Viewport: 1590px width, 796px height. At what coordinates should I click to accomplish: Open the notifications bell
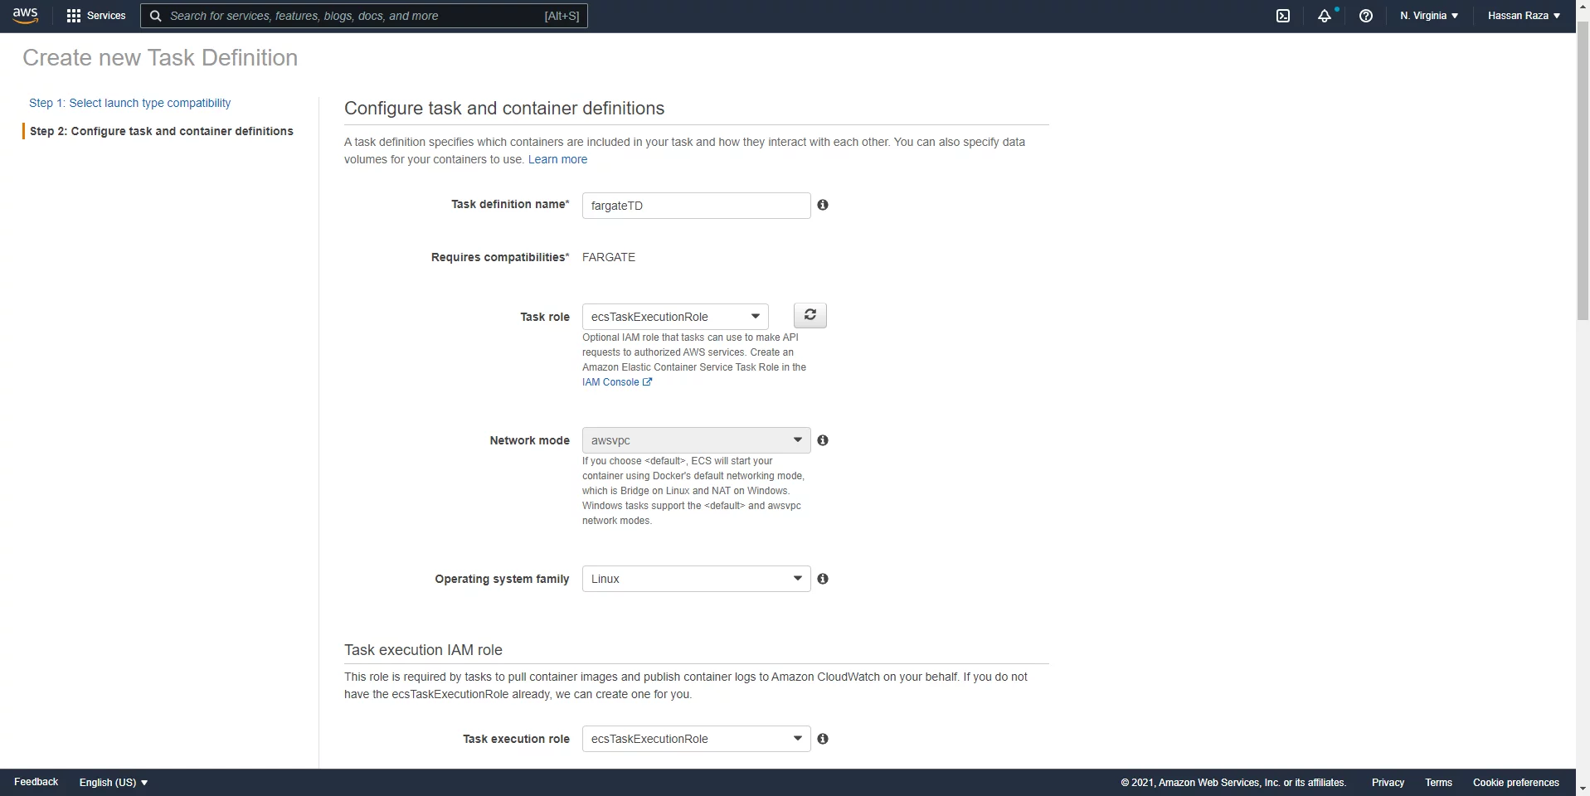point(1325,16)
